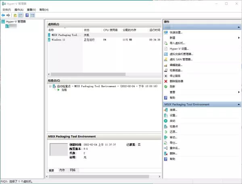
Task: Click the Forward arrow toolbar icon
Action: tap(8, 15)
